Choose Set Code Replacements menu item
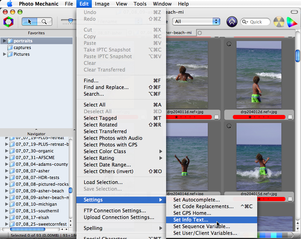The width and height of the screenshot is (301, 239). tap(212, 206)
